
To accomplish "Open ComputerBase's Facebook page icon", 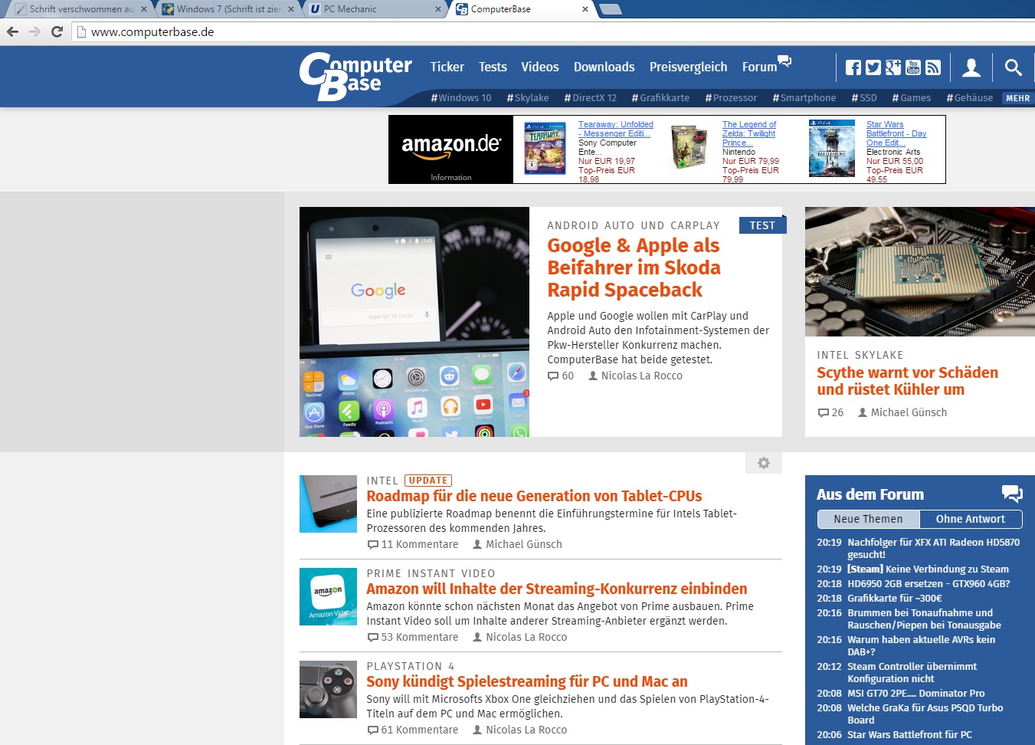I will tap(853, 67).
